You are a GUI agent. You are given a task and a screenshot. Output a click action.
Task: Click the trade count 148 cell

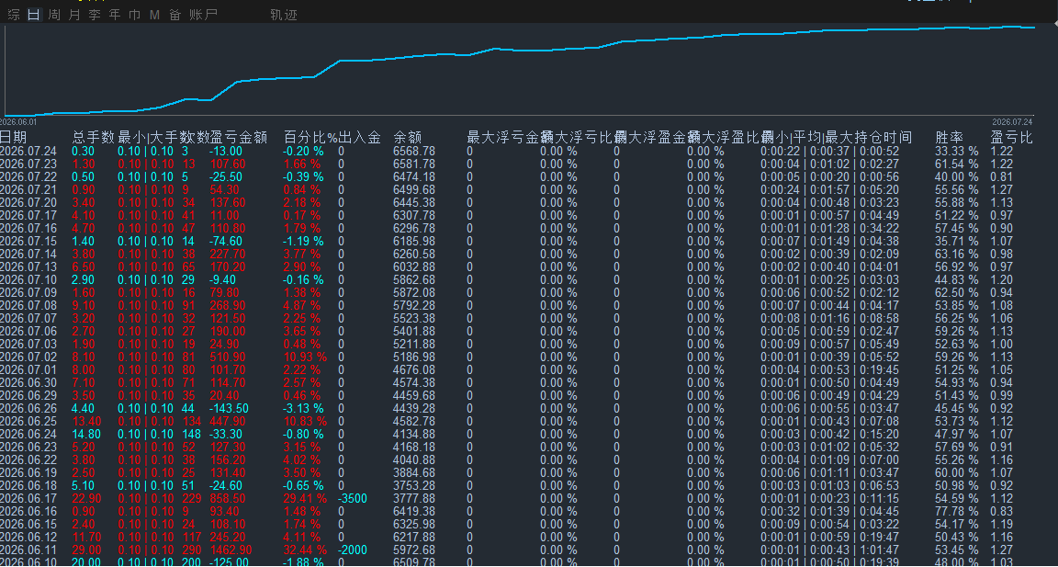pos(192,434)
